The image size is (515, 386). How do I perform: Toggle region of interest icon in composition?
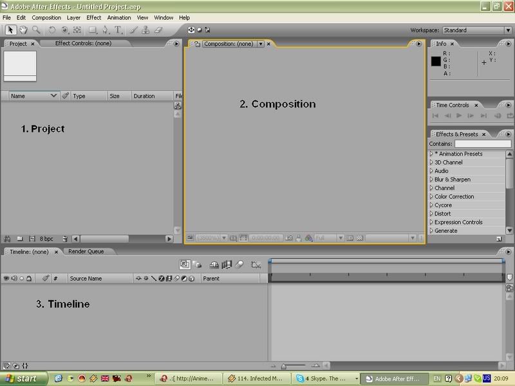point(350,238)
